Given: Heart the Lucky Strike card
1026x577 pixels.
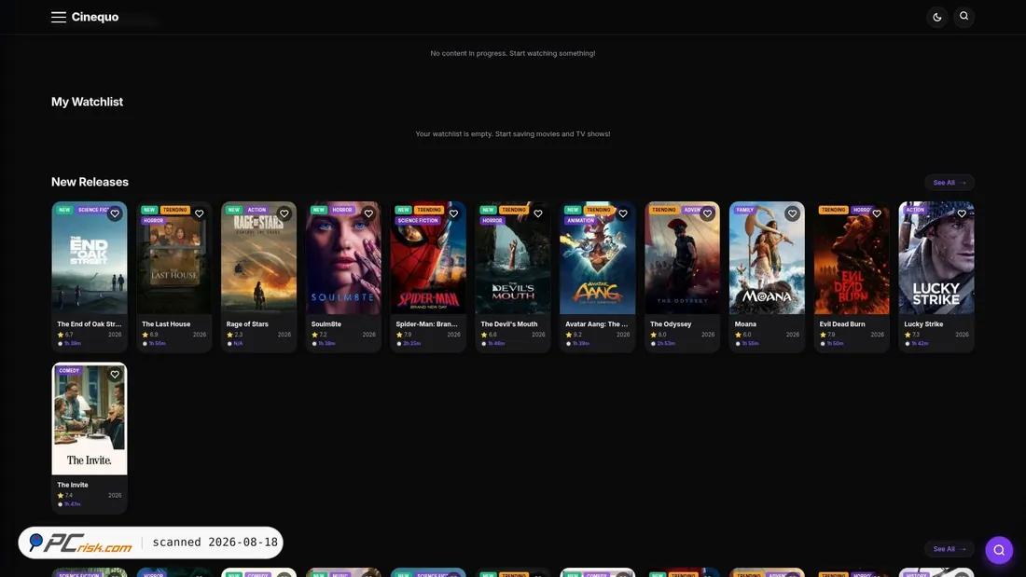Looking at the screenshot, I should tap(962, 213).
